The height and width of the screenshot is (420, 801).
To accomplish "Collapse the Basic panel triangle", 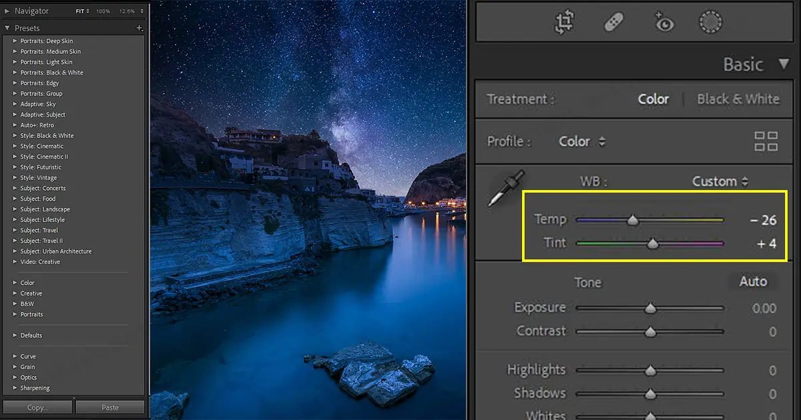I will pos(784,65).
